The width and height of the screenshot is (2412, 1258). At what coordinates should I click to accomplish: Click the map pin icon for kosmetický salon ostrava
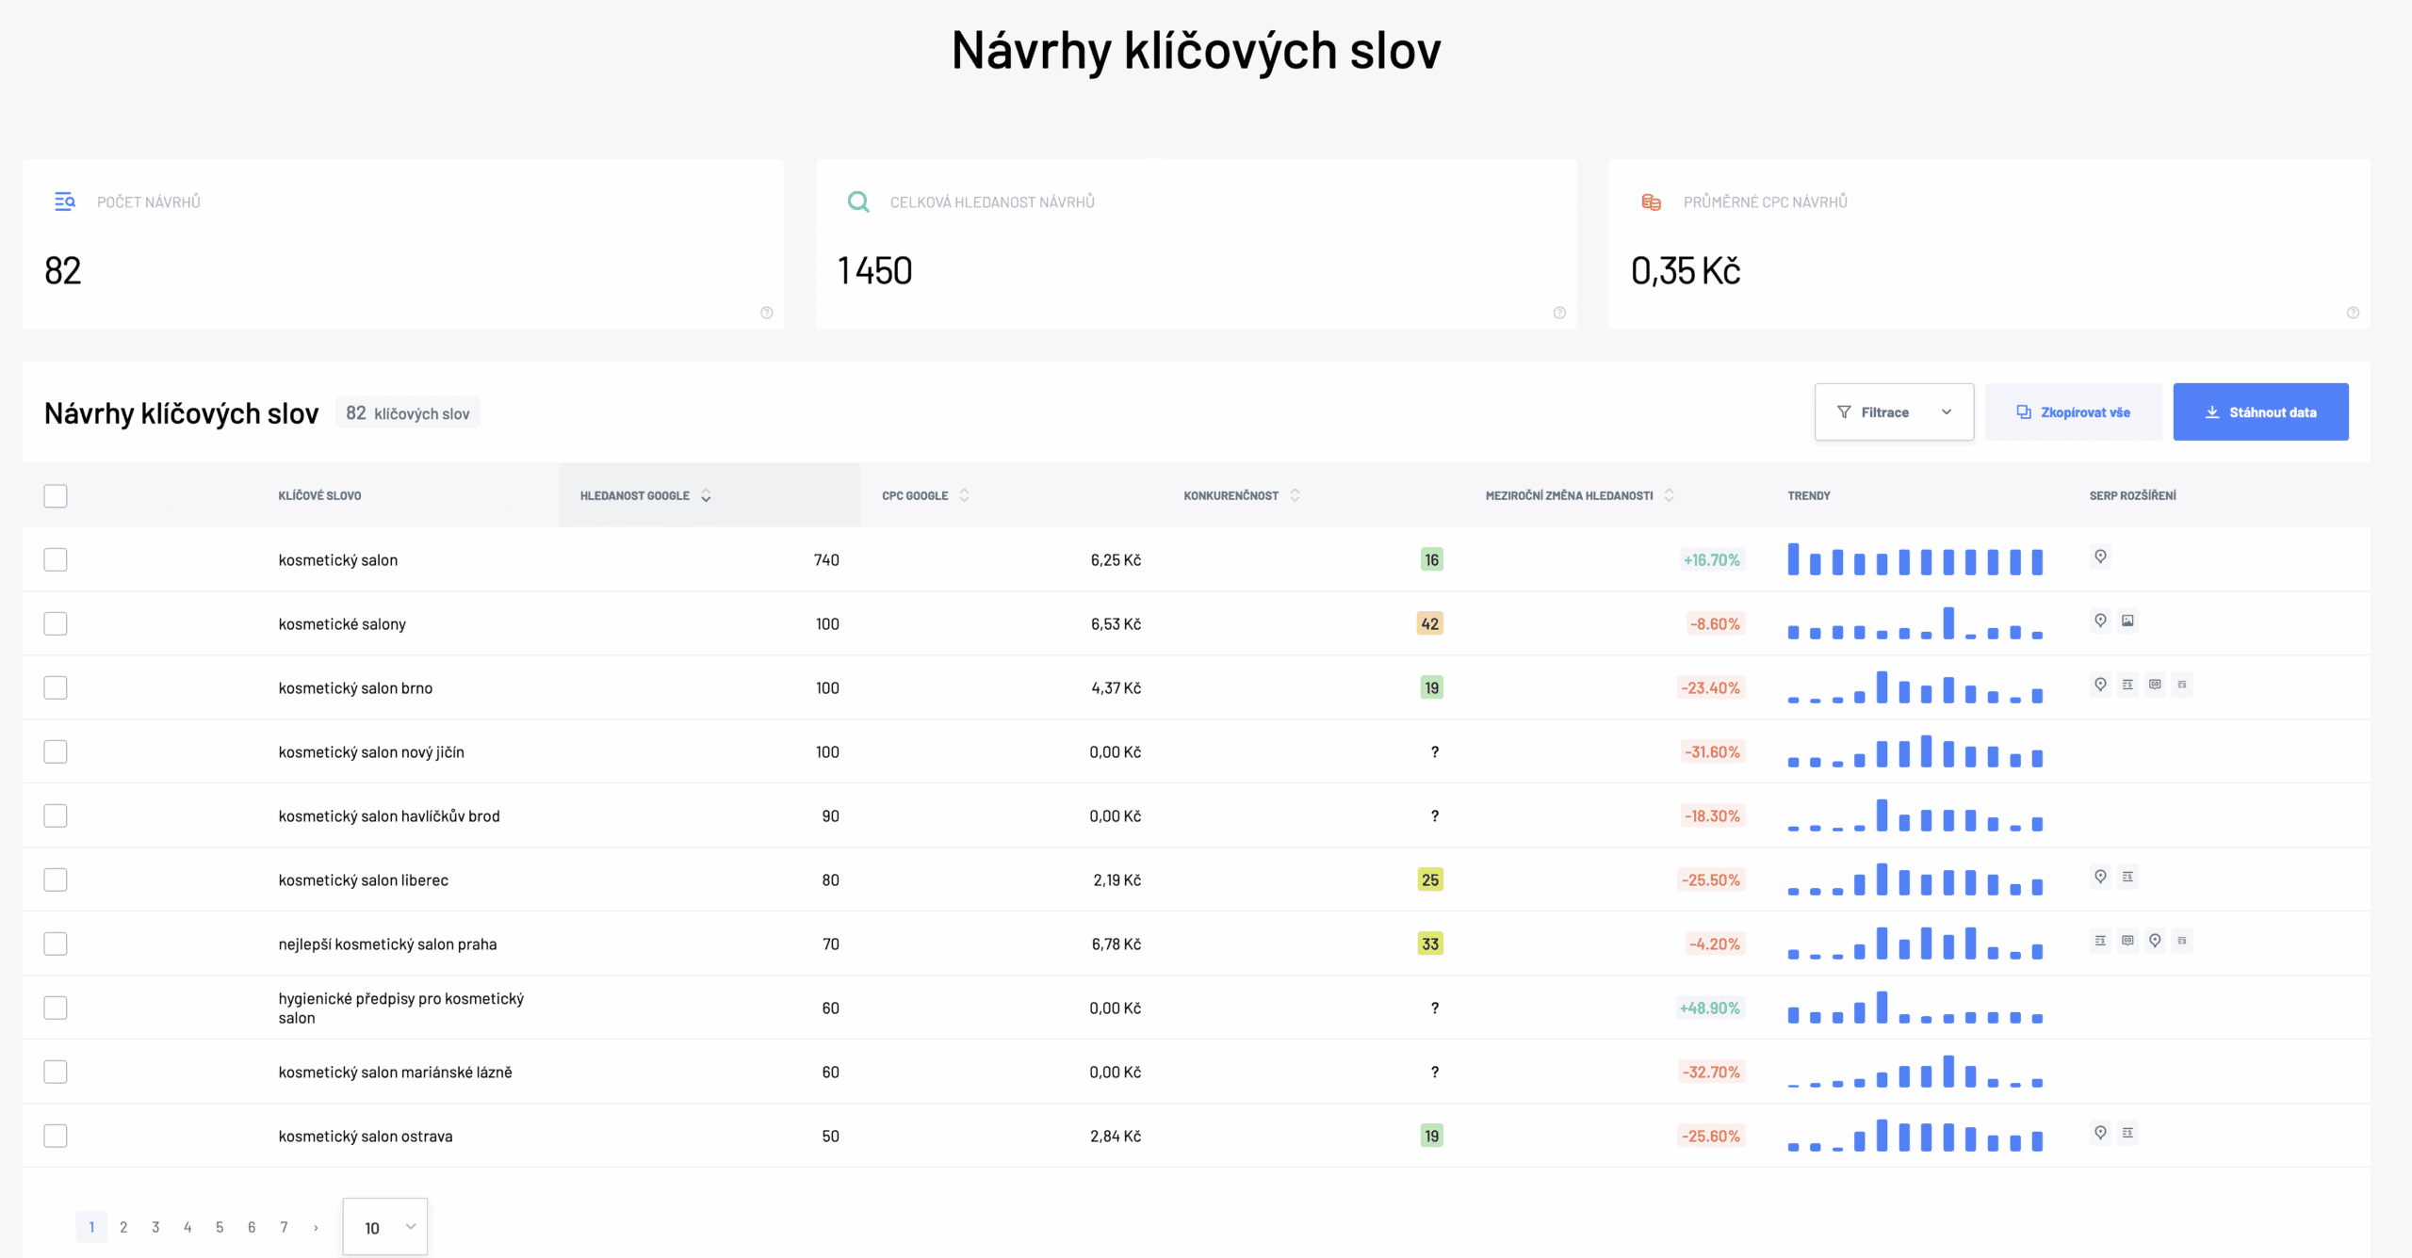(2100, 1134)
